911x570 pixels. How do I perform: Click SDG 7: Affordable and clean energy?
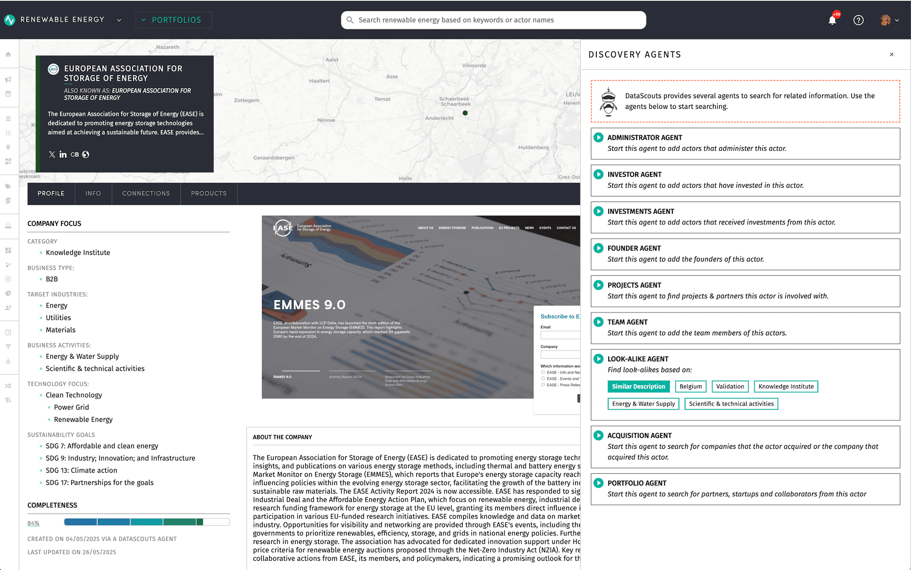tap(102, 446)
